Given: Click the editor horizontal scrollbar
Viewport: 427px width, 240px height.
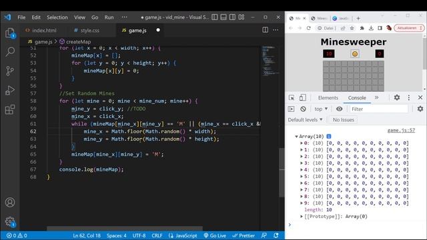Looking at the screenshot, I should click(125, 228).
